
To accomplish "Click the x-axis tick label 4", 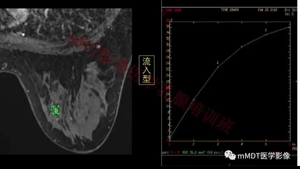I will tap(242, 144).
